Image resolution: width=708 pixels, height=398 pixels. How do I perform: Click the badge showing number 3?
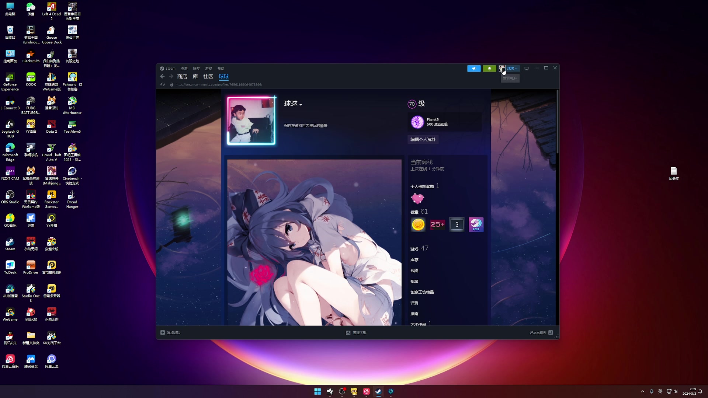(x=457, y=224)
